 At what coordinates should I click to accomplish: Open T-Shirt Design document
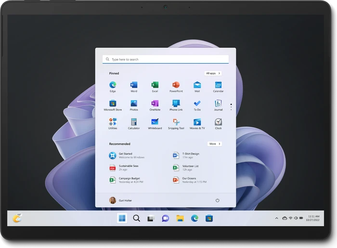[186, 156]
